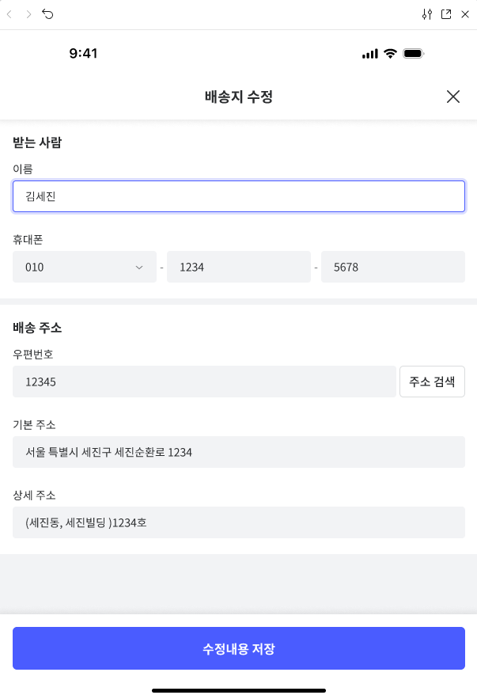This screenshot has width=477, height=695.
Task: Edit the 기본 주소 address field
Action: click(x=239, y=452)
